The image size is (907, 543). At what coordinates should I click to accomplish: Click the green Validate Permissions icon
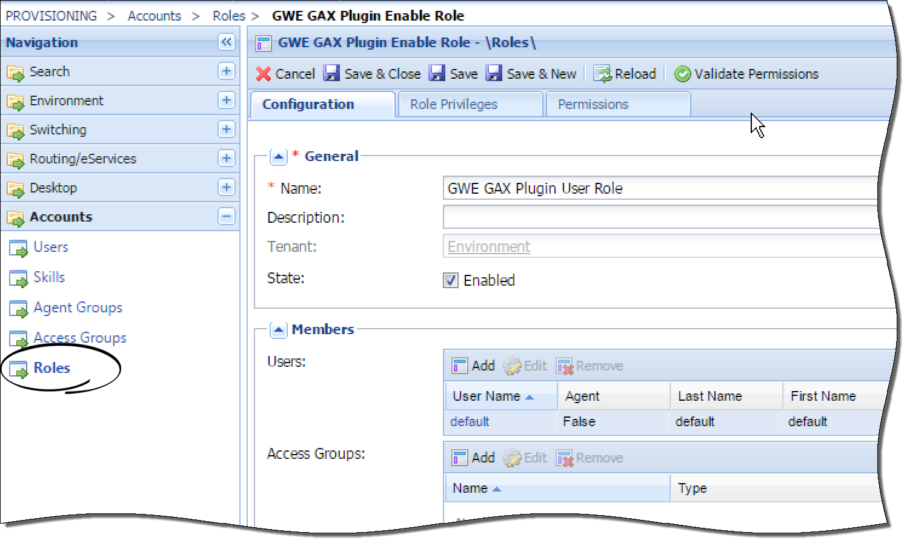click(683, 74)
